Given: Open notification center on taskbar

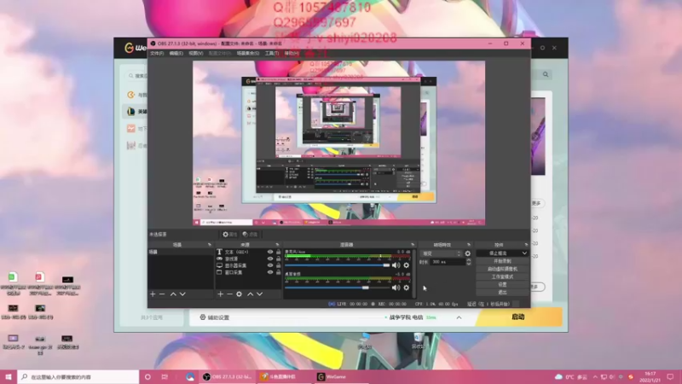Looking at the screenshot, I should (x=671, y=377).
